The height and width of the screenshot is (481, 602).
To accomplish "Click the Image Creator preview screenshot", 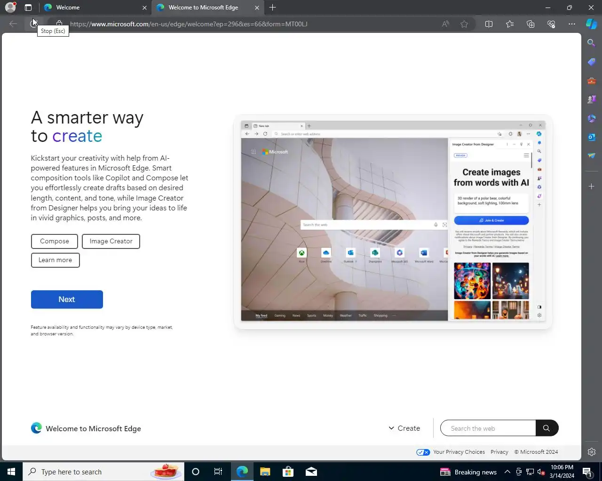I will 393,221.
